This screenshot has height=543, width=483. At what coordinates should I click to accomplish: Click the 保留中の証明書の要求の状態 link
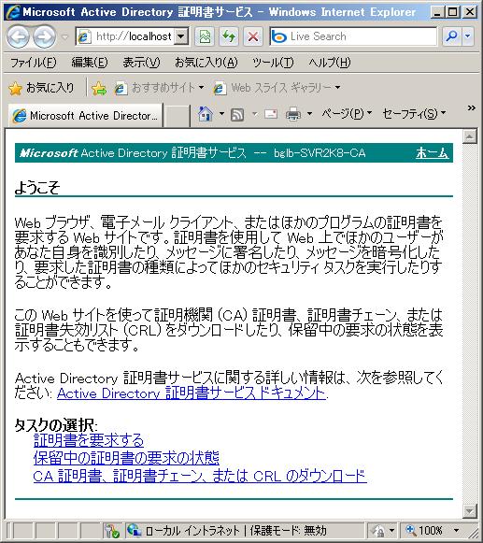(x=126, y=458)
